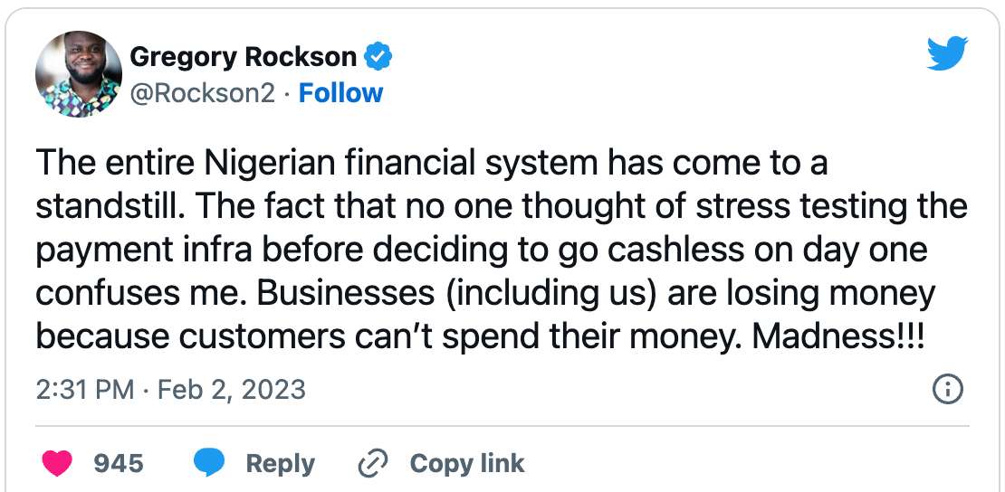Click the blue verified badge
This screenshot has width=1005, height=492.
378,58
